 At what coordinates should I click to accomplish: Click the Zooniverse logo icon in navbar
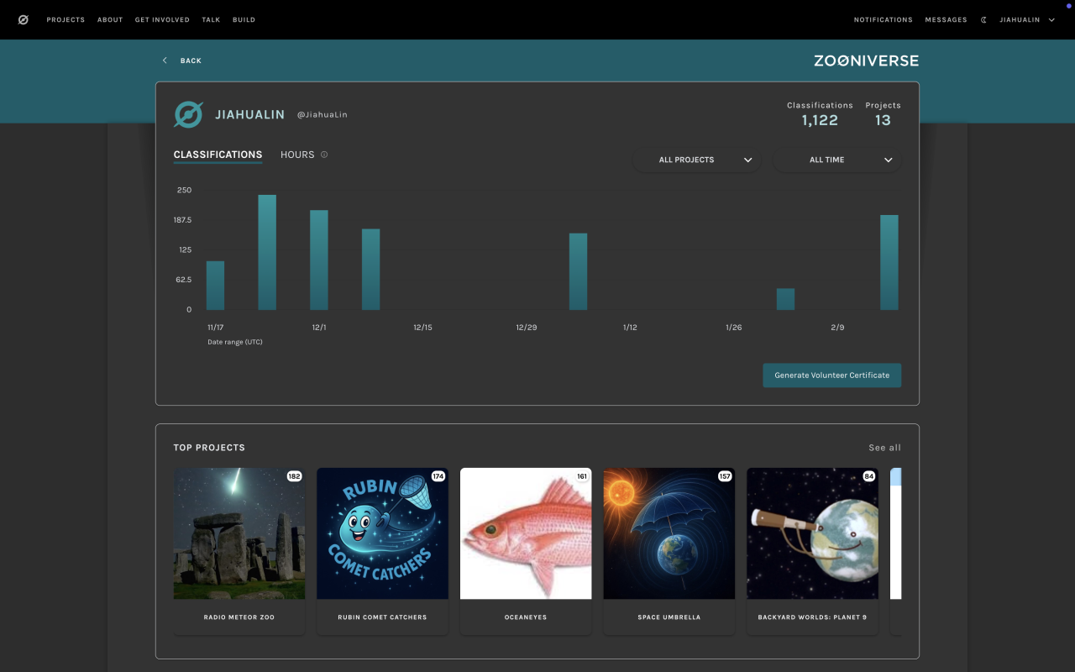coord(23,19)
